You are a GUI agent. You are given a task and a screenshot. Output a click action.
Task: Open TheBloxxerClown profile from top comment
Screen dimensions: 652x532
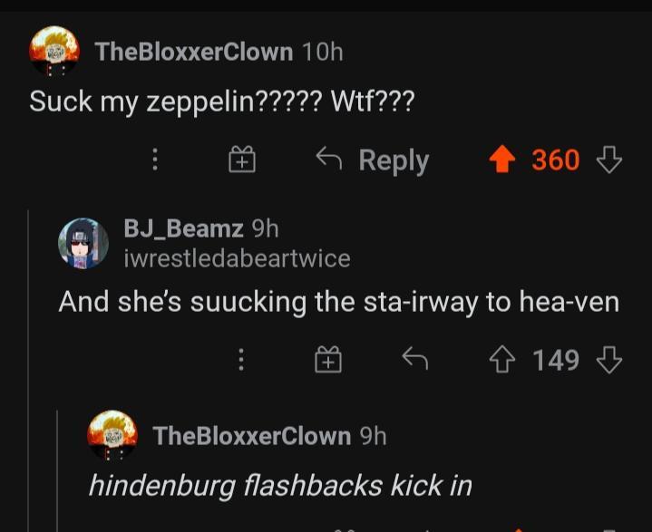[194, 52]
